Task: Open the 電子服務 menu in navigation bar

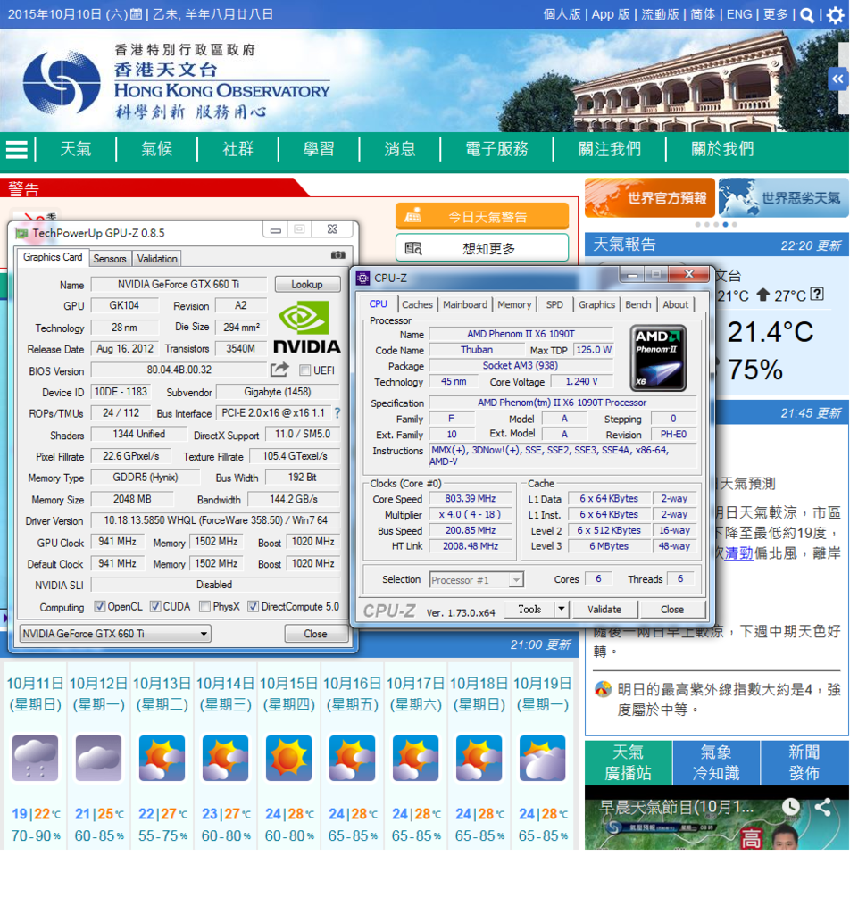Action: tap(496, 149)
